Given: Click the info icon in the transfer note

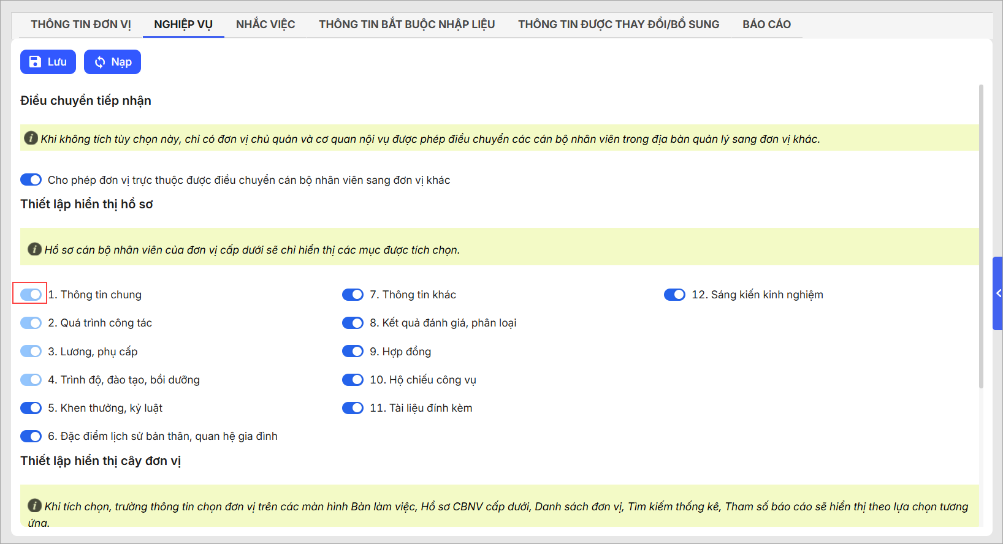Looking at the screenshot, I should pyautogui.click(x=31, y=138).
